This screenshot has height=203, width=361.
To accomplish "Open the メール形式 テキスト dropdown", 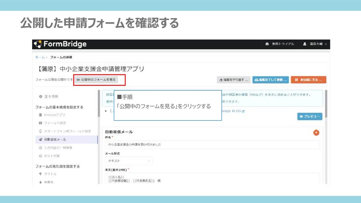I will (x=129, y=161).
